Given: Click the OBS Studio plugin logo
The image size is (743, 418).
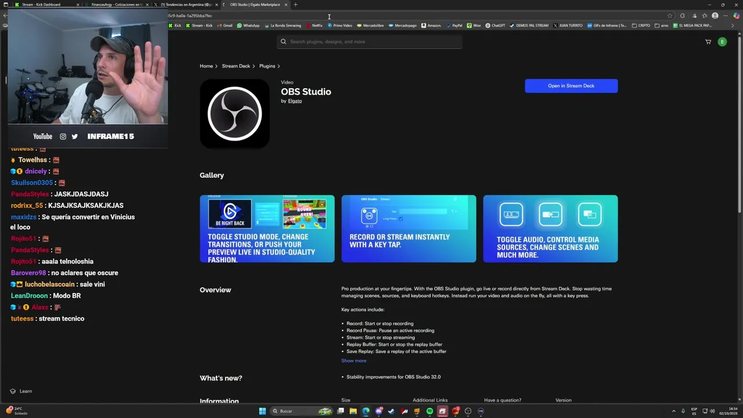Looking at the screenshot, I should click(x=235, y=114).
